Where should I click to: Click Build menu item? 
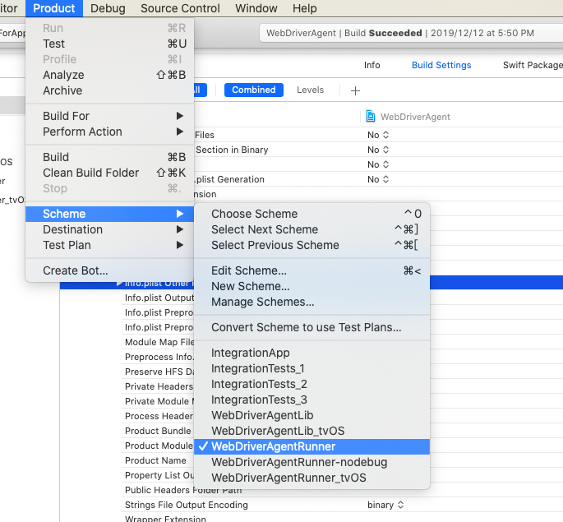(110, 157)
